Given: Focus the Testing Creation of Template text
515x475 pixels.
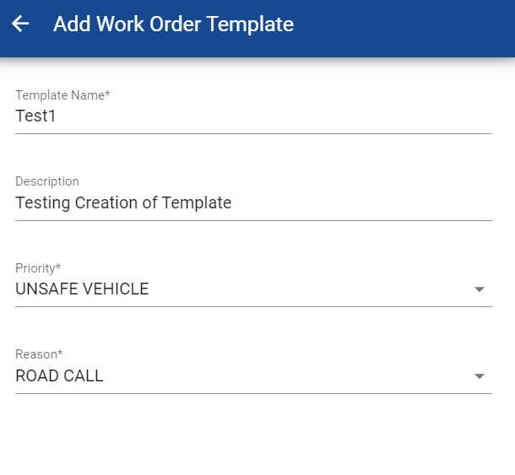Looking at the screenshot, I should [x=123, y=202].
